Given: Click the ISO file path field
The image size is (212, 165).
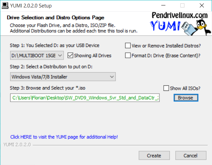Looking at the screenshot, I should point(85,98).
